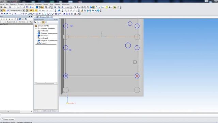This screenshot has width=218, height=123.
Task: Open the Системный слой layer dropdown
Action: click(x=24, y=11)
